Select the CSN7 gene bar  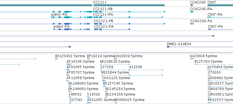[220, 5]
